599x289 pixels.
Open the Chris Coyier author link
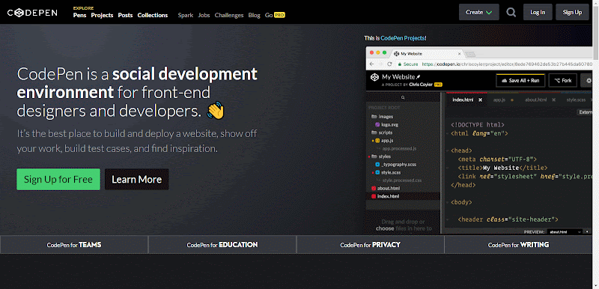421,85
